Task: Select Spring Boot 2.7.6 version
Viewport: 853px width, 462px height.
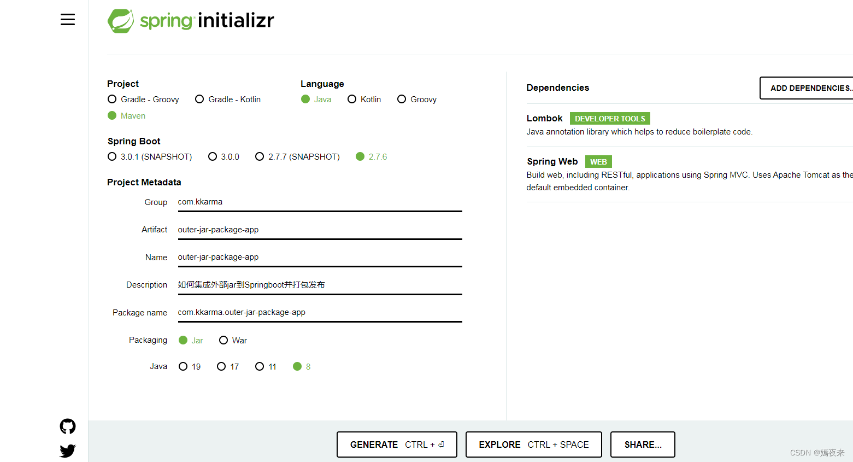Action: [x=371, y=157]
